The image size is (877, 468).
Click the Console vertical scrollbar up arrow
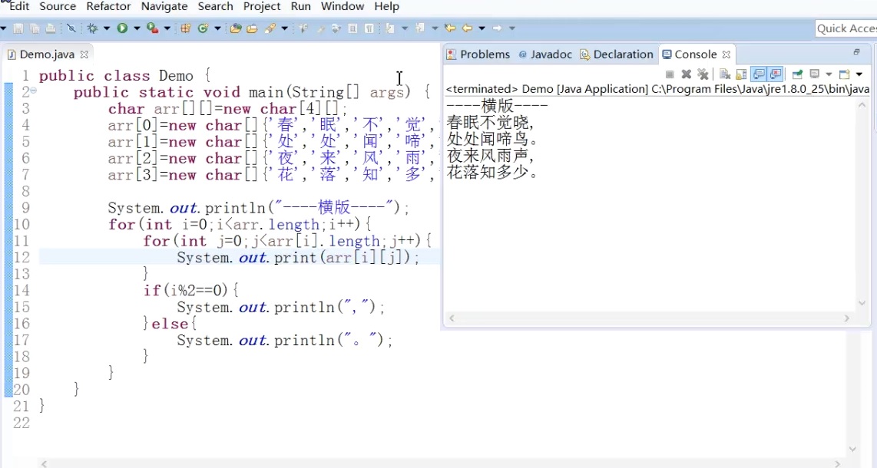click(x=862, y=104)
